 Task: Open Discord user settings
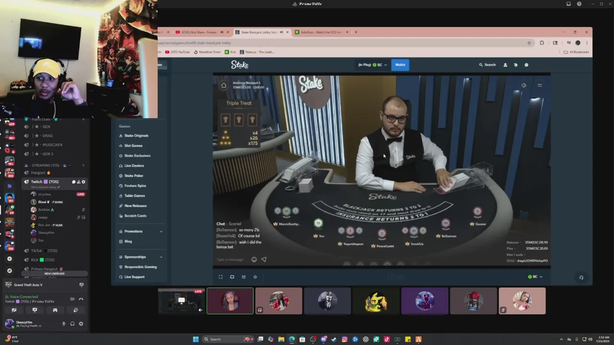tap(81, 323)
